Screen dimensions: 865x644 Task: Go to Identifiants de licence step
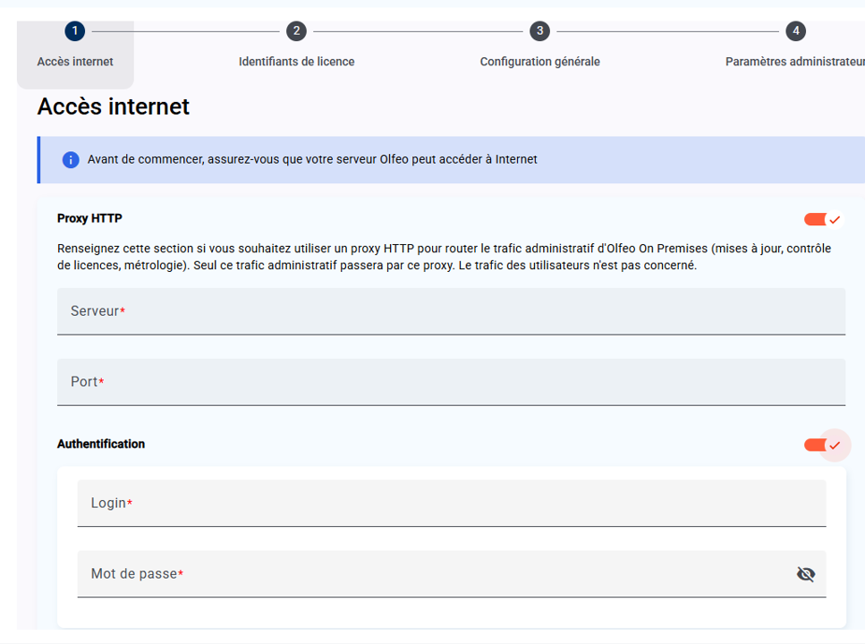click(296, 62)
